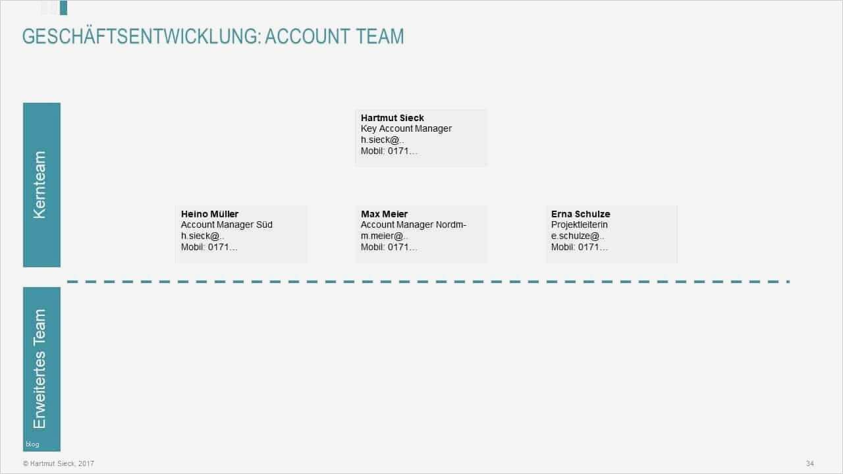Click the copyright Hartmut Sieck, 2017 footer
Image resolution: width=843 pixels, height=474 pixels.
pyautogui.click(x=59, y=463)
